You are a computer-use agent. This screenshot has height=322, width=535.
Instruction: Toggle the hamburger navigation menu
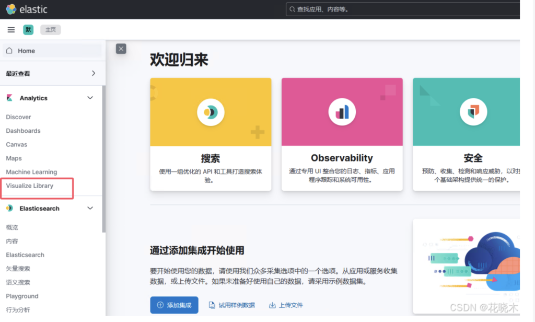click(11, 30)
